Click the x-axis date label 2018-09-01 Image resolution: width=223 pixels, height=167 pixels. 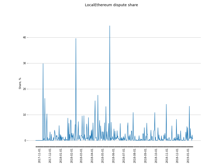pyautogui.click(x=145, y=156)
